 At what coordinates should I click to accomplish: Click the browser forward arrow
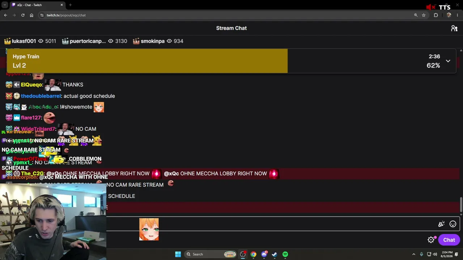click(x=14, y=15)
